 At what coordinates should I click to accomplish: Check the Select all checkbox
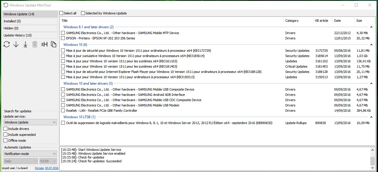61,13
